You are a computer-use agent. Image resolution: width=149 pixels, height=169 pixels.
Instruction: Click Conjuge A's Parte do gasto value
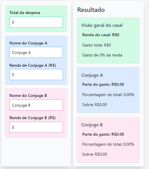pyautogui.click(x=103, y=84)
